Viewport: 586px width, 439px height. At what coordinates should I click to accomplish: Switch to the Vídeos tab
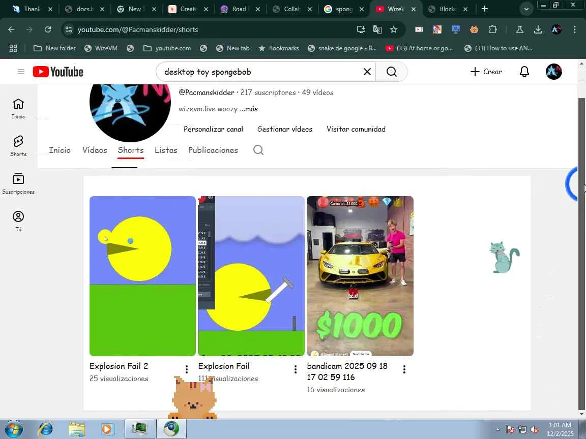pos(95,150)
